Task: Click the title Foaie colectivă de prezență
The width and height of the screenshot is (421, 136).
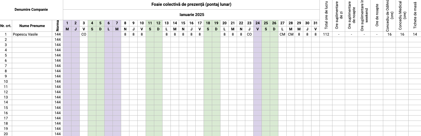Action: point(191,4)
